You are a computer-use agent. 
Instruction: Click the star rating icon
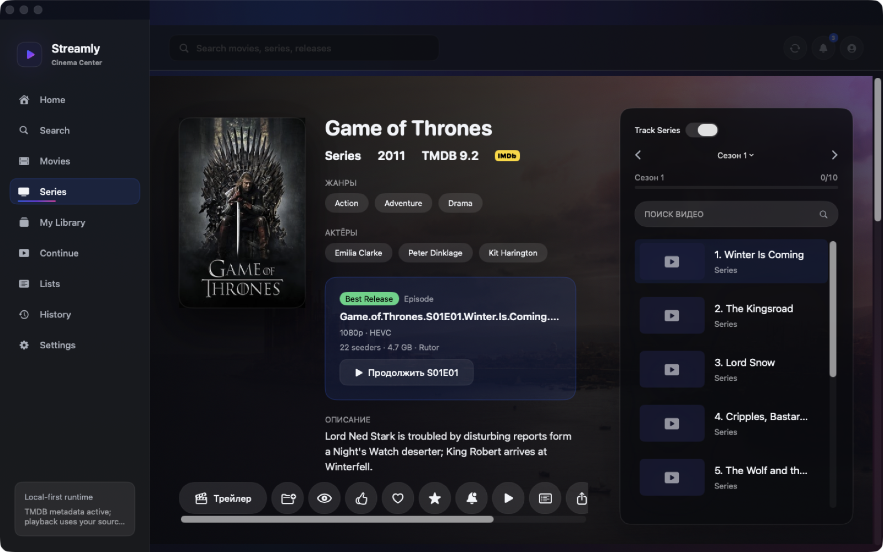pos(435,498)
